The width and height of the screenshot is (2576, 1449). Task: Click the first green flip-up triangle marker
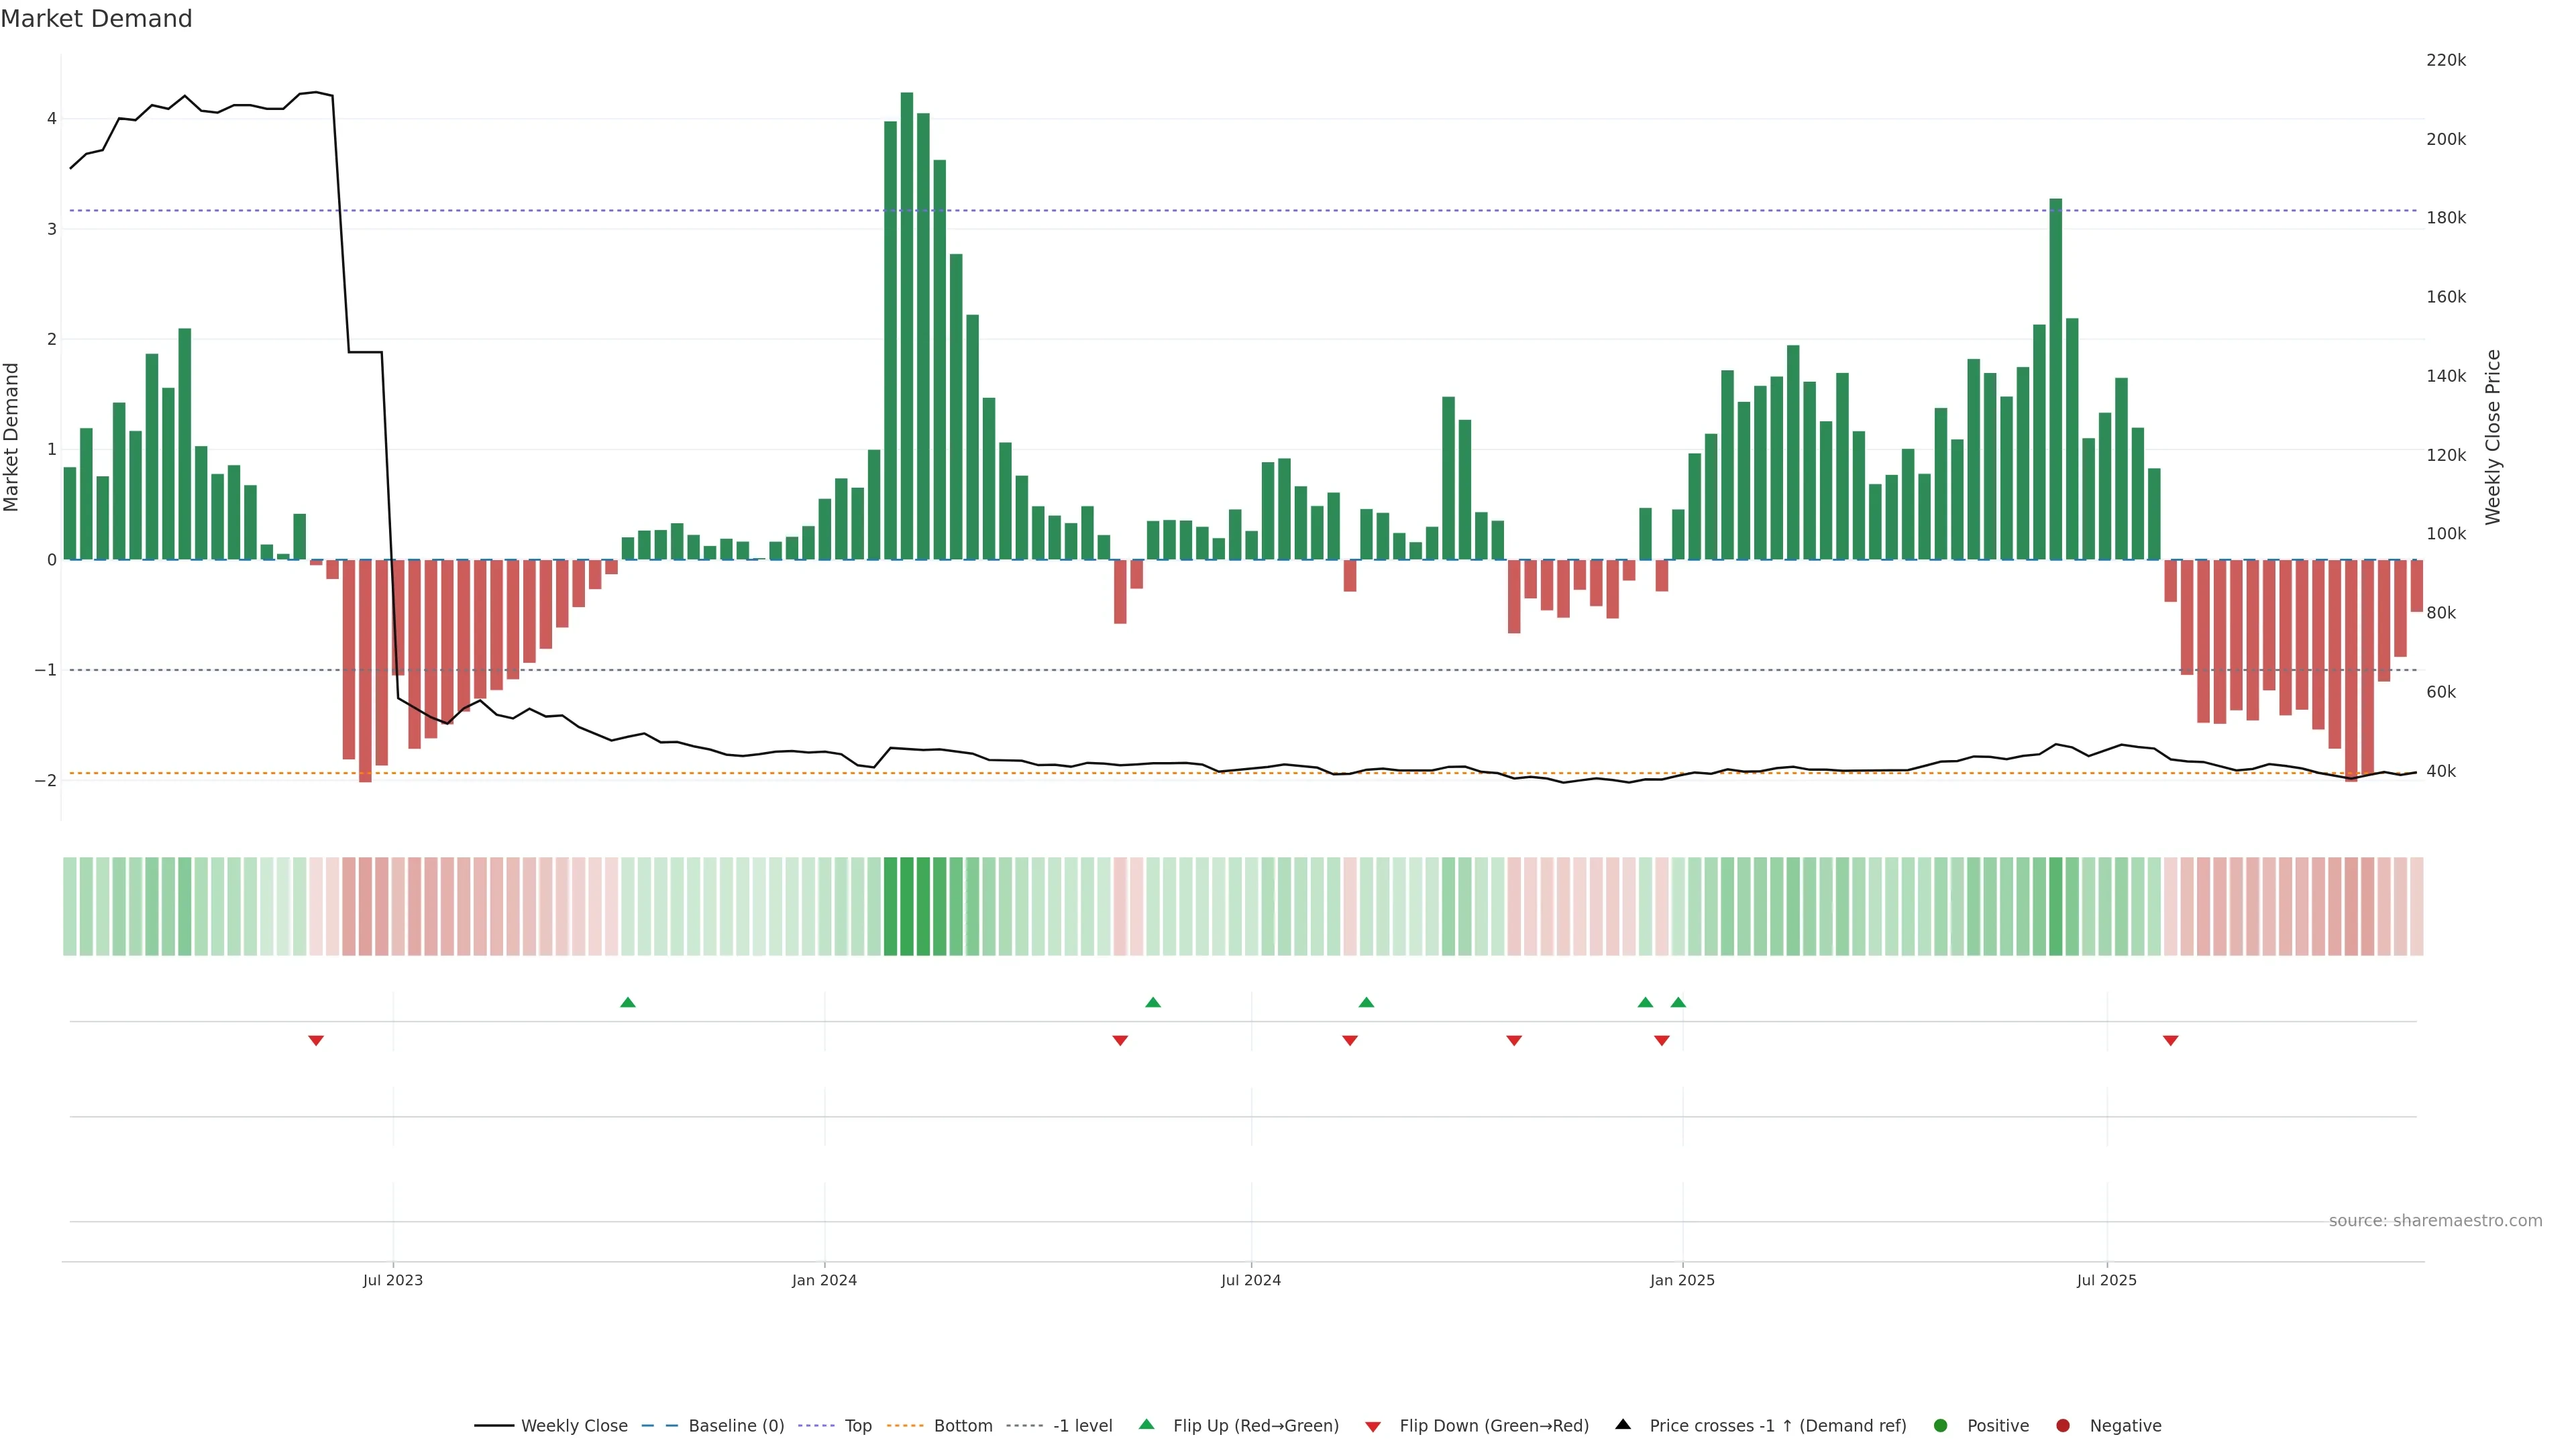628,1002
